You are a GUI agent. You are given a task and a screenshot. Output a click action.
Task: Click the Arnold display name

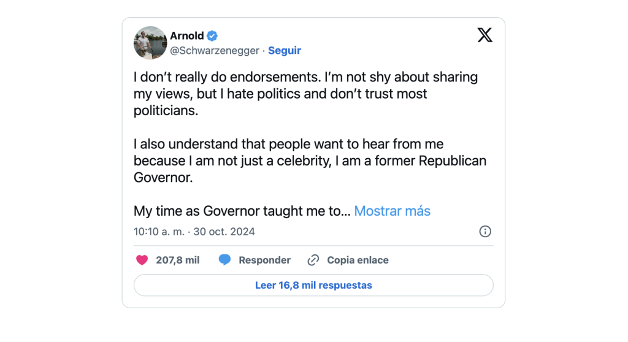tap(187, 36)
